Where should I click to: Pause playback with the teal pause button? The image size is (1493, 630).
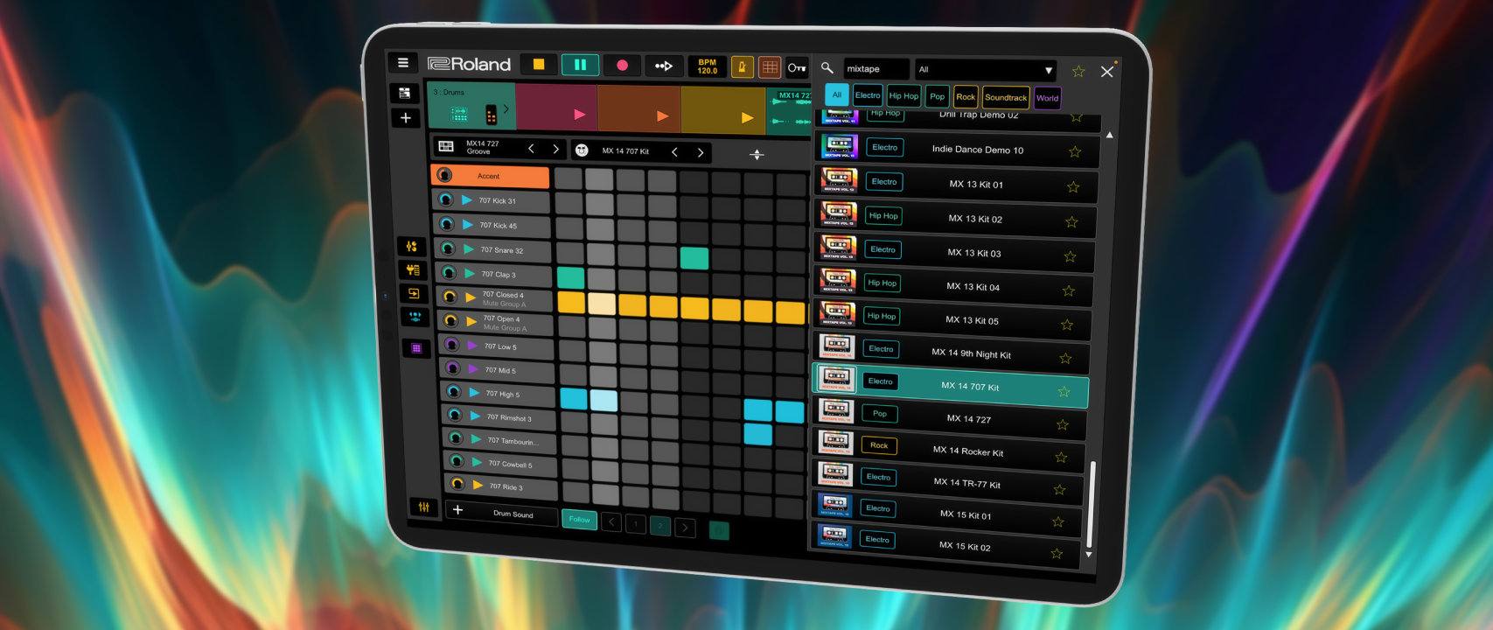[580, 65]
